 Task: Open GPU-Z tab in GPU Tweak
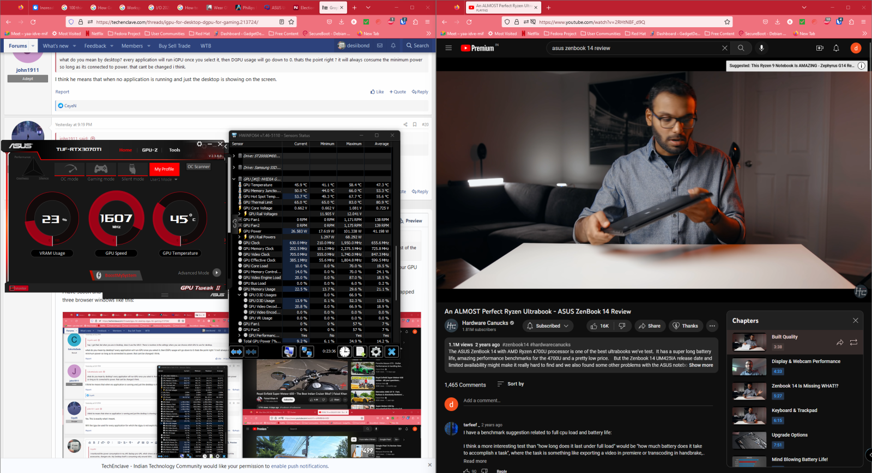(150, 150)
